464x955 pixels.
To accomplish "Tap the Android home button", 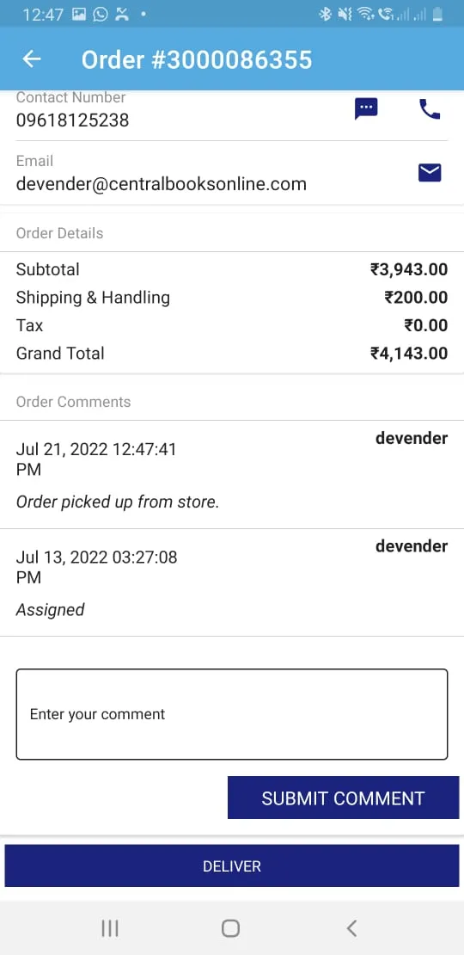I will coord(230,928).
